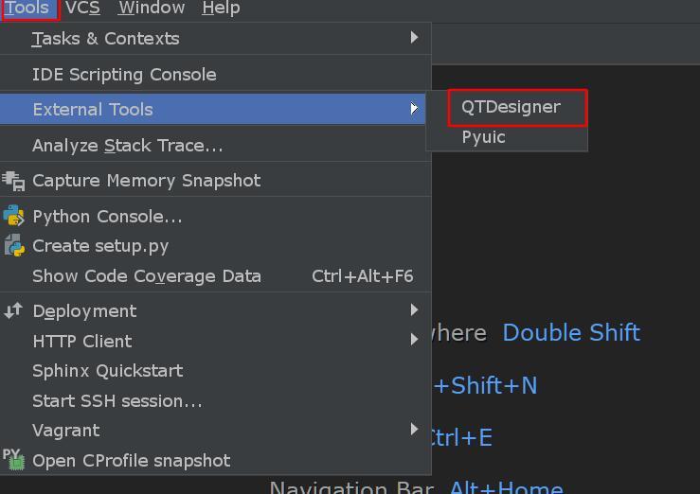This screenshot has height=494, width=700.
Task: Expand the Vagrant submenu arrow
Action: point(414,429)
